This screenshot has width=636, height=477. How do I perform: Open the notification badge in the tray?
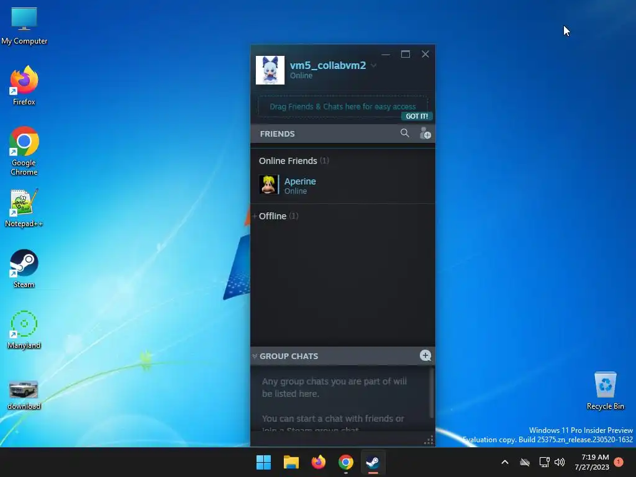click(619, 461)
